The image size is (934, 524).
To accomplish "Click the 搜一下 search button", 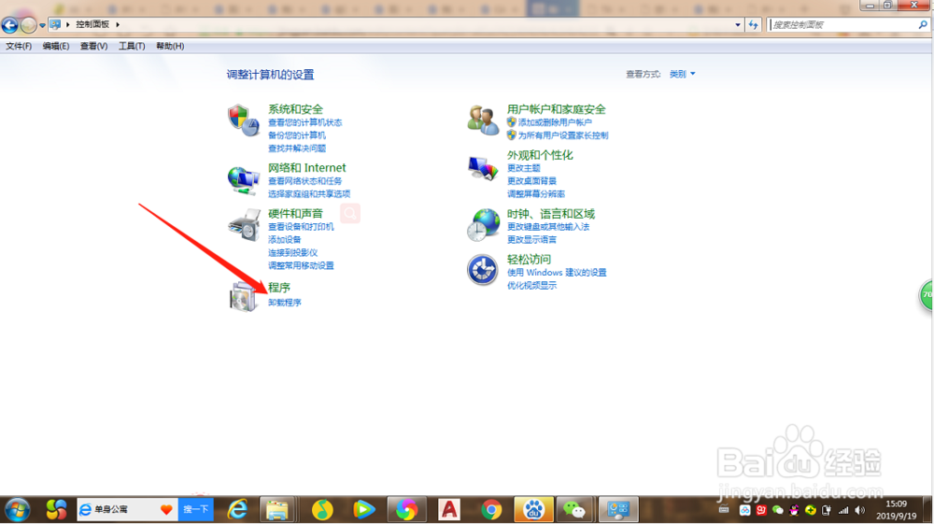I will [x=195, y=510].
